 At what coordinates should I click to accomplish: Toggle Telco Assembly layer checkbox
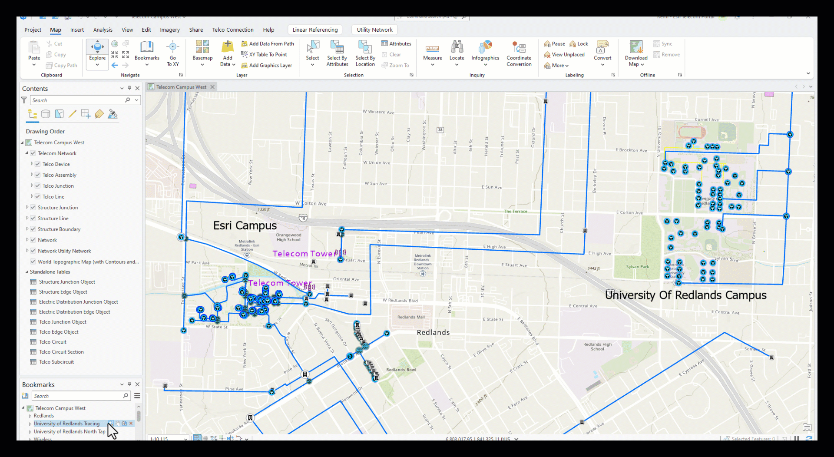[x=38, y=175]
